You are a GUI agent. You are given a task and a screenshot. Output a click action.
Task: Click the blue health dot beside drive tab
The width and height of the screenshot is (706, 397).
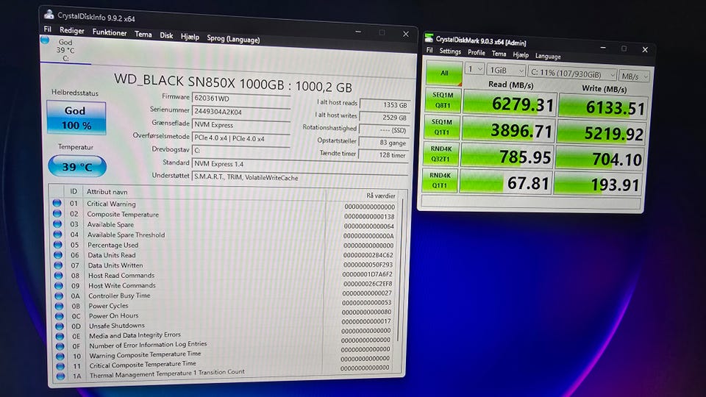(x=45, y=40)
